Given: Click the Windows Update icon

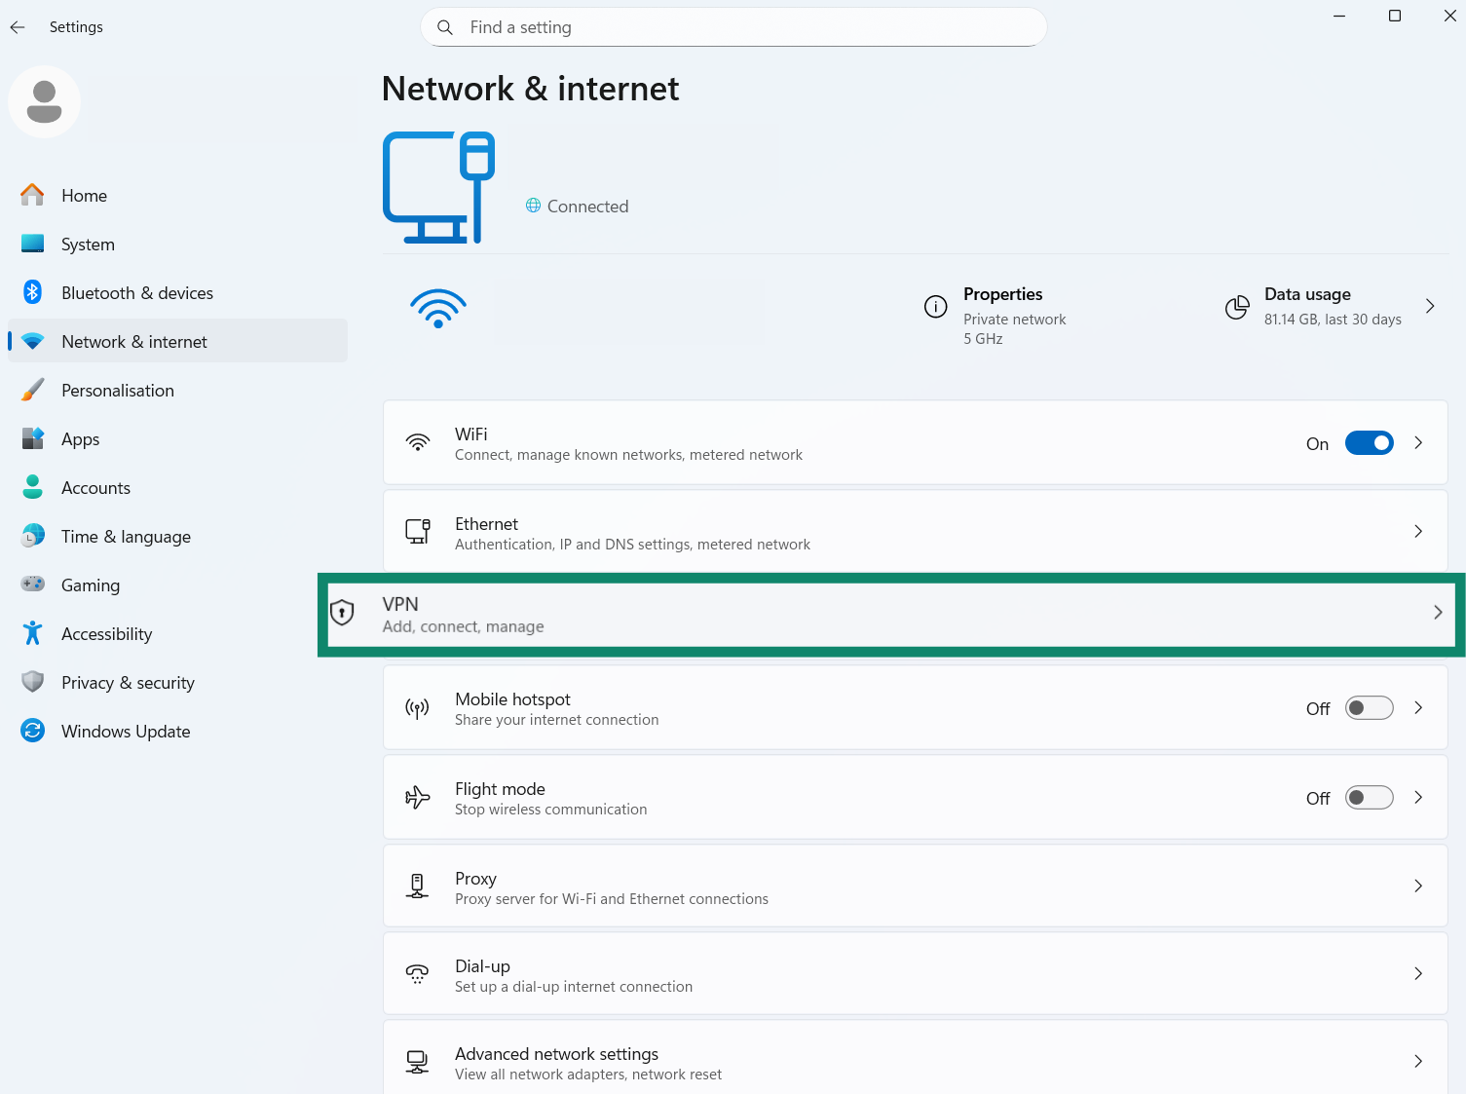Looking at the screenshot, I should (x=32, y=731).
